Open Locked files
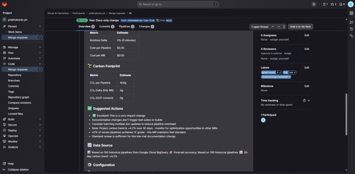Viewport: 355px width, 174px height. click(x=22, y=114)
